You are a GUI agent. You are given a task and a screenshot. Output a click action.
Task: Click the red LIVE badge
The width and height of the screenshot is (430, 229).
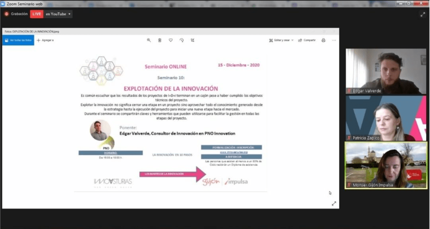tap(37, 14)
